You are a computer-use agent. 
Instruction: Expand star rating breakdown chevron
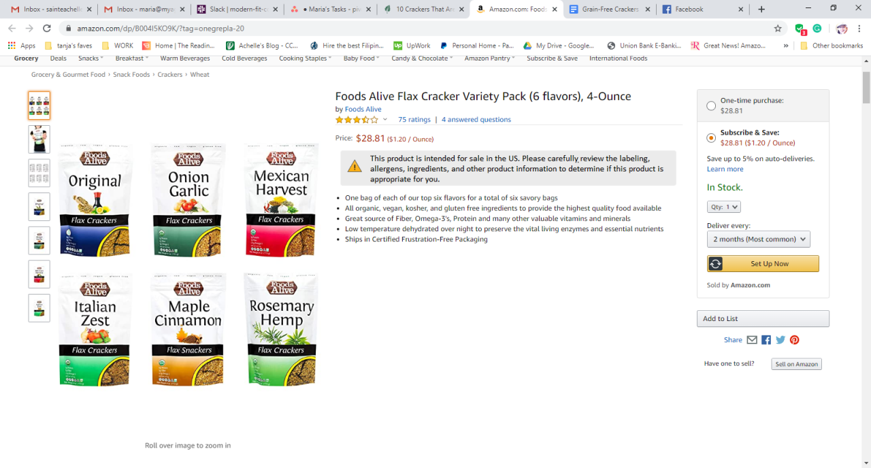click(385, 120)
